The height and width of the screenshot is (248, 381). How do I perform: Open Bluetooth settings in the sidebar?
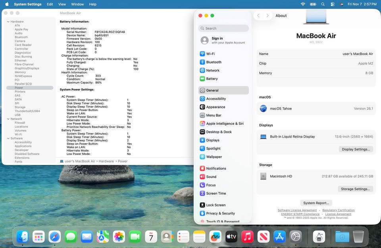pyautogui.click(x=214, y=62)
